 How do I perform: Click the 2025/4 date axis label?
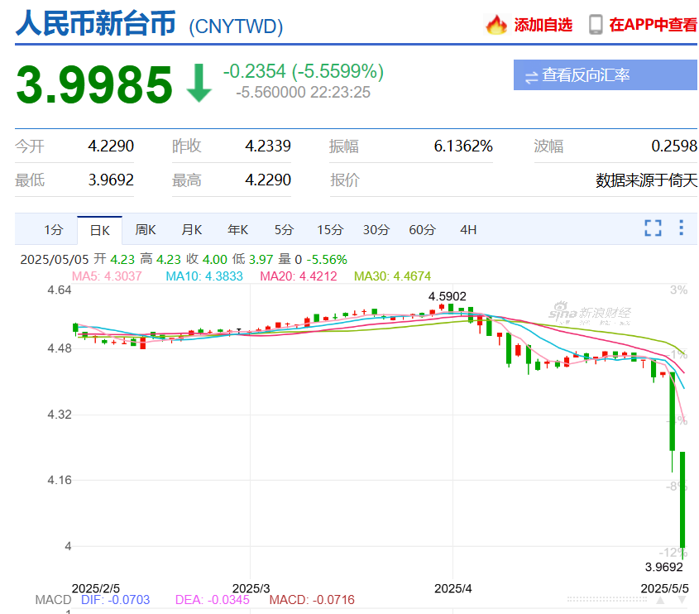(x=453, y=588)
